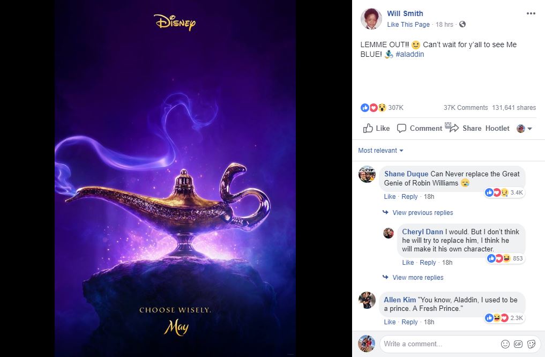Open the #aladdin hashtag link
This screenshot has height=357, width=545.
[409, 54]
